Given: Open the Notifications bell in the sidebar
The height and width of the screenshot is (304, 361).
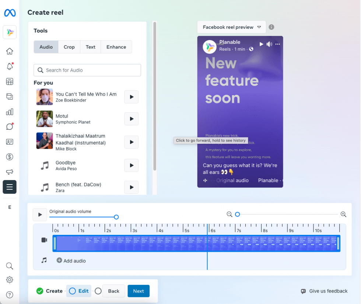Looking at the screenshot, I should [x=10, y=66].
